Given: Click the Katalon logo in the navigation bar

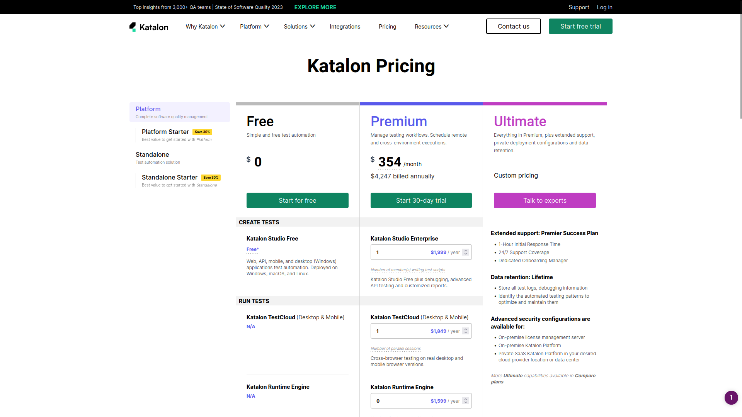Looking at the screenshot, I should pyautogui.click(x=148, y=26).
